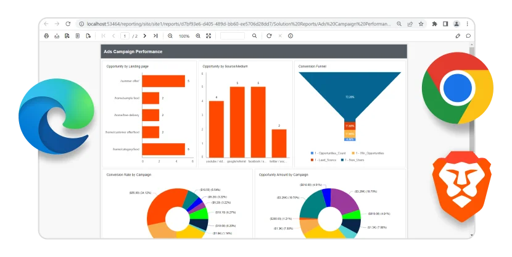Click the report vertical scrollbar
512x257 pixels.
[471, 98]
